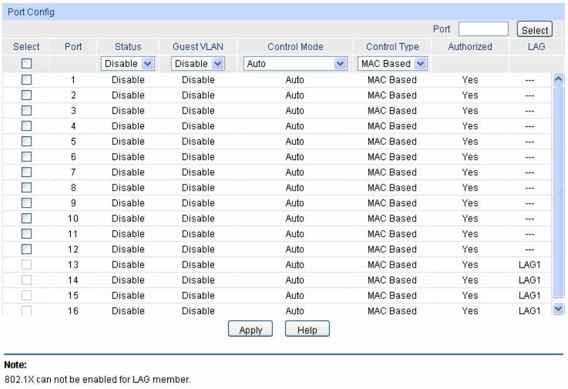The height and width of the screenshot is (389, 568).
Task: Open the Help button
Action: 307,329
